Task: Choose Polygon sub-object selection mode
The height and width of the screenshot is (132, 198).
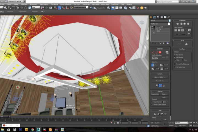Action: tap(160, 52)
